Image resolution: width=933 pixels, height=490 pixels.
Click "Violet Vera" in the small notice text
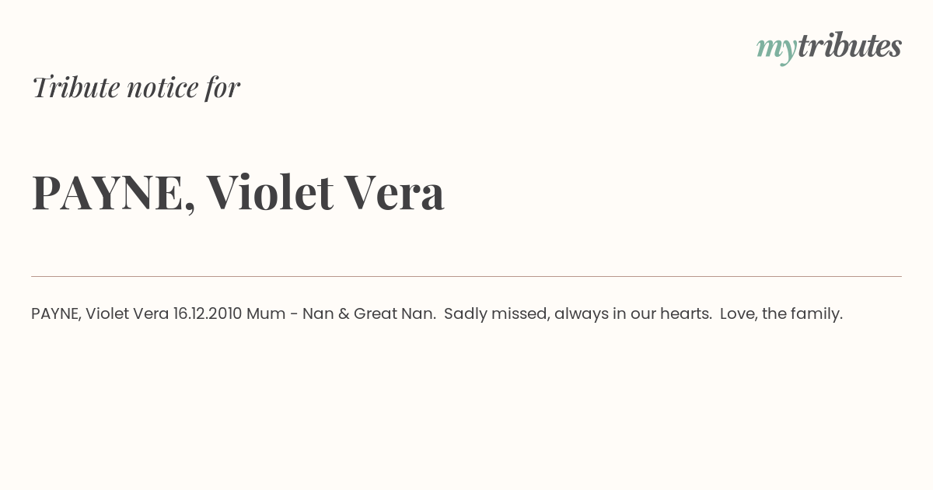127,313
